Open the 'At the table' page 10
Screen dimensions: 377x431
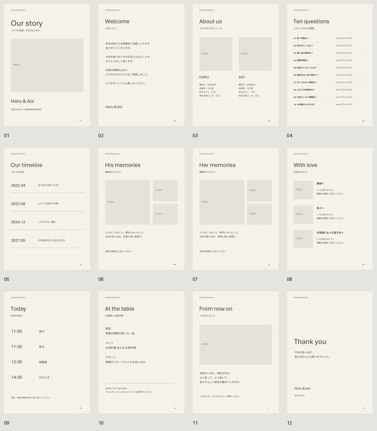(141, 353)
